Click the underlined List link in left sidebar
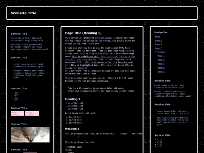The height and width of the screenshot is (153, 204). pos(16,97)
